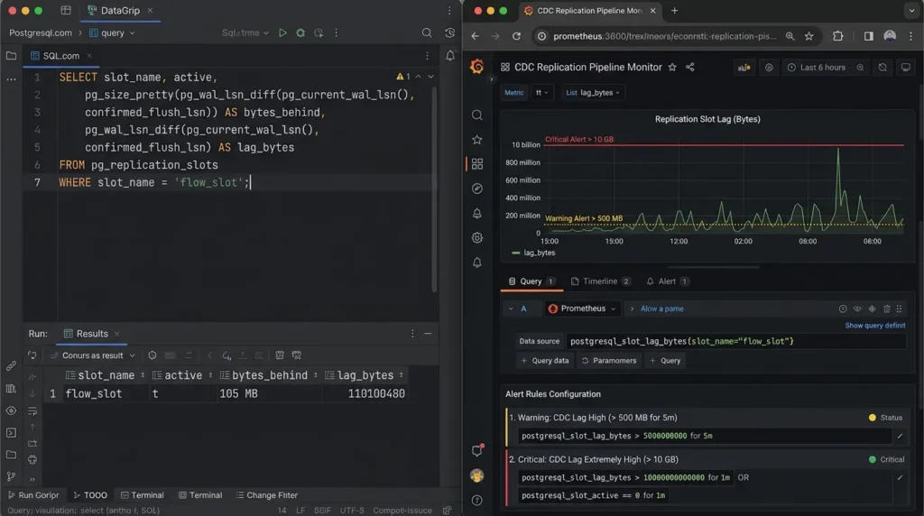Toggle Grafana TV display mode
Image resolution: width=924 pixels, height=516 pixels.
pyautogui.click(x=906, y=67)
